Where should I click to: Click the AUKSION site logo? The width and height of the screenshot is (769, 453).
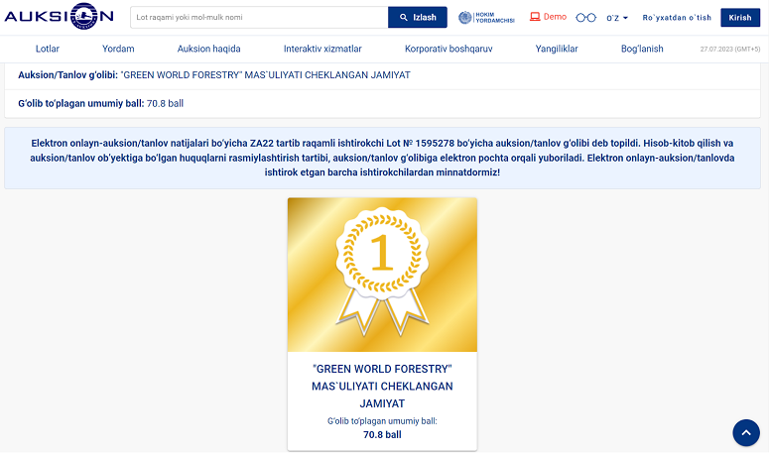[59, 16]
